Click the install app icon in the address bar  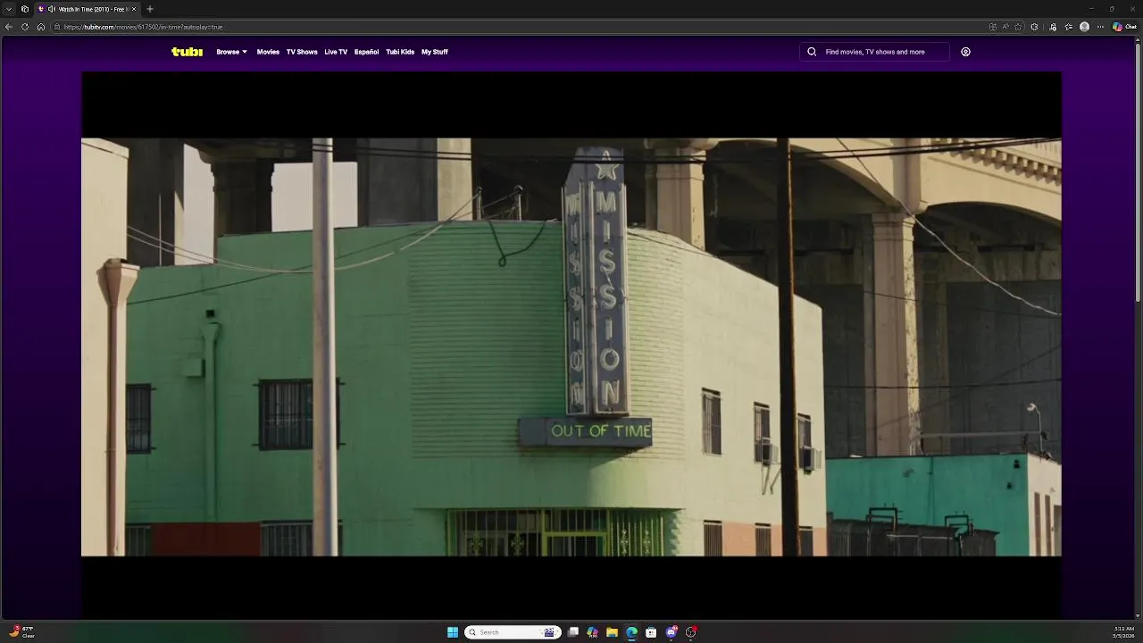pos(993,27)
